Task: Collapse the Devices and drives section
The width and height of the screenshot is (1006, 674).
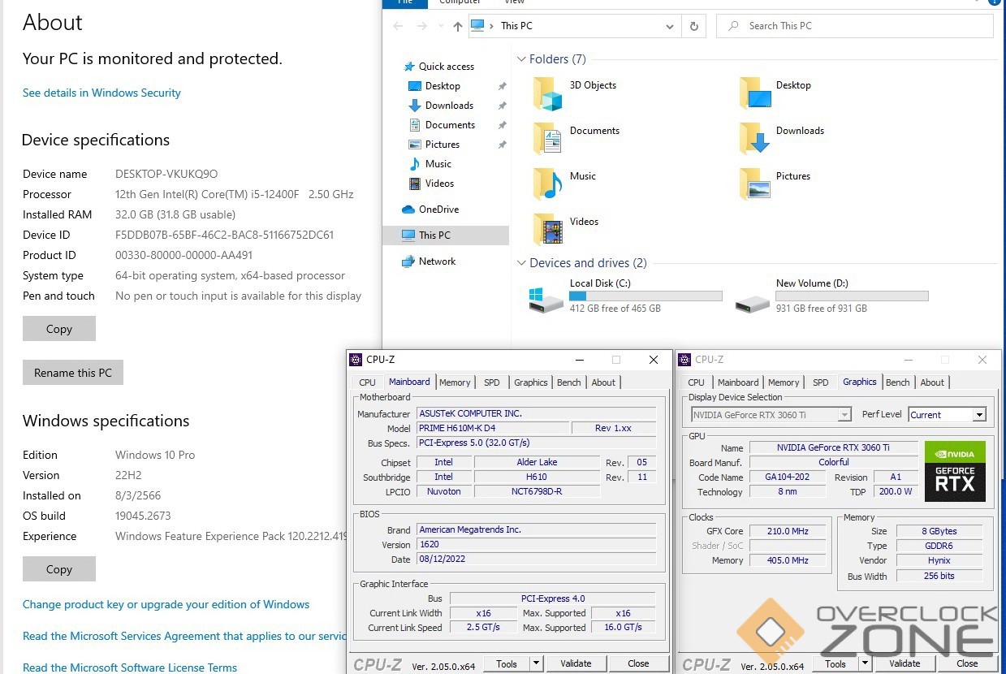Action: (x=521, y=263)
